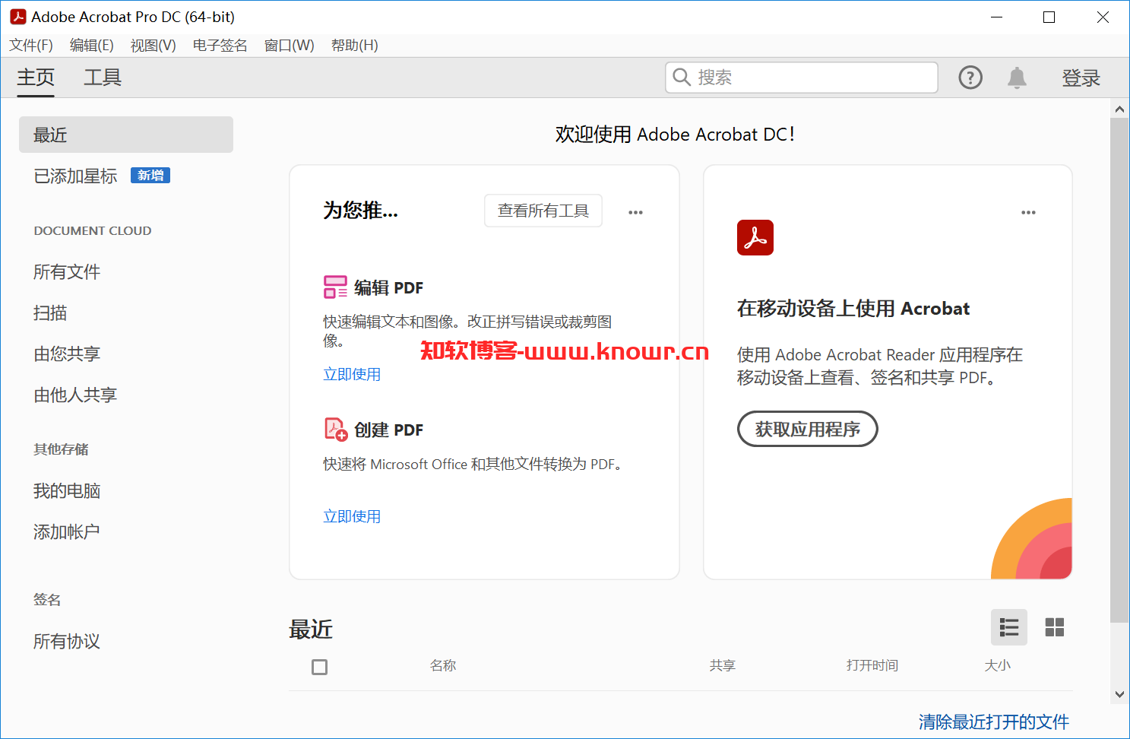This screenshot has width=1130, height=739.
Task: Open the notifications bell icon
Action: click(x=1017, y=78)
